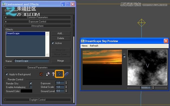Collapse Daylight Control rollout
This screenshot has width=170, height=106.
(37, 100)
